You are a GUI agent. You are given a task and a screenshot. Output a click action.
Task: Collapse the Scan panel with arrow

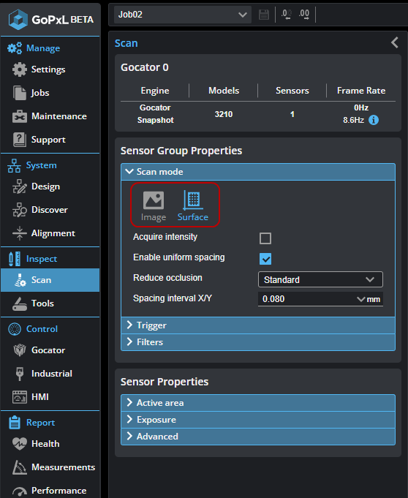tap(395, 42)
